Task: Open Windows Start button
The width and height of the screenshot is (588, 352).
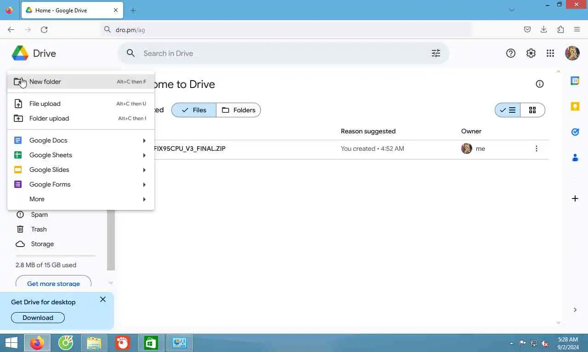Action: 11,343
